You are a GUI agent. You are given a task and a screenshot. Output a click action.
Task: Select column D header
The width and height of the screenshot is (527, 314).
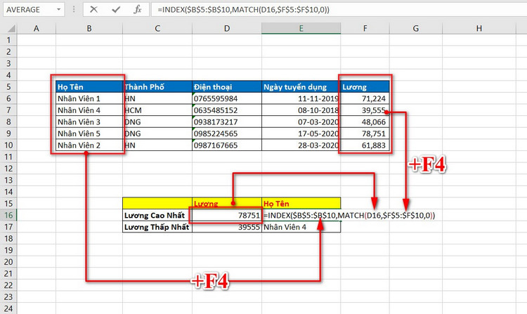point(227,29)
